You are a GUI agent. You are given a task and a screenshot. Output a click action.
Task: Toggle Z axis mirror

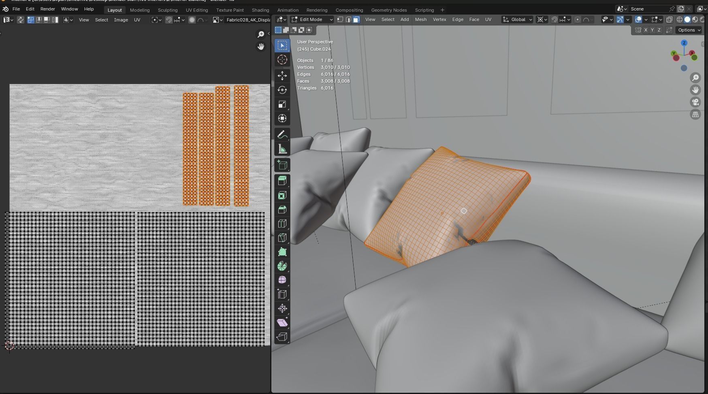click(659, 30)
